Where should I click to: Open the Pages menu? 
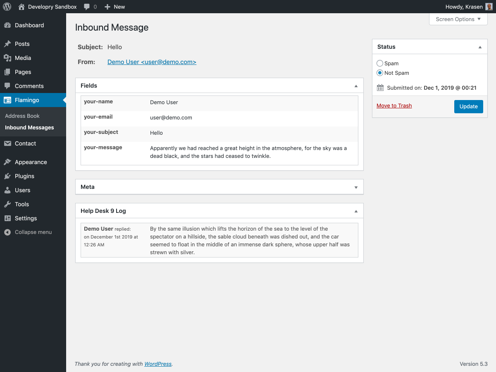pyautogui.click(x=33, y=72)
